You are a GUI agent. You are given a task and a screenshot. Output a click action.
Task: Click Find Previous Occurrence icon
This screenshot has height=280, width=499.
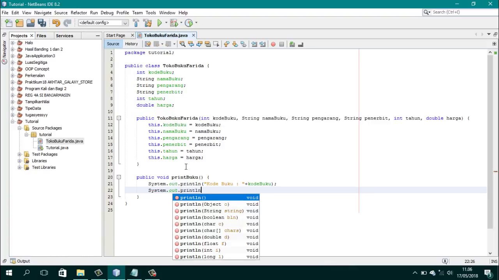[191, 44]
